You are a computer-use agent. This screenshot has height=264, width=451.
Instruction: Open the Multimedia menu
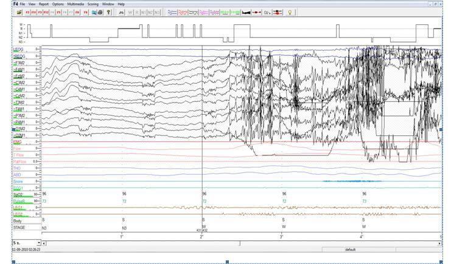point(75,4)
